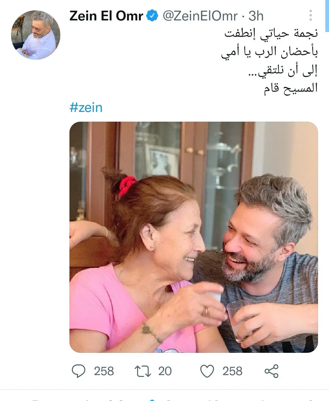The image size is (329, 401).
Task: Click the 258 replies count
Action: (x=104, y=371)
